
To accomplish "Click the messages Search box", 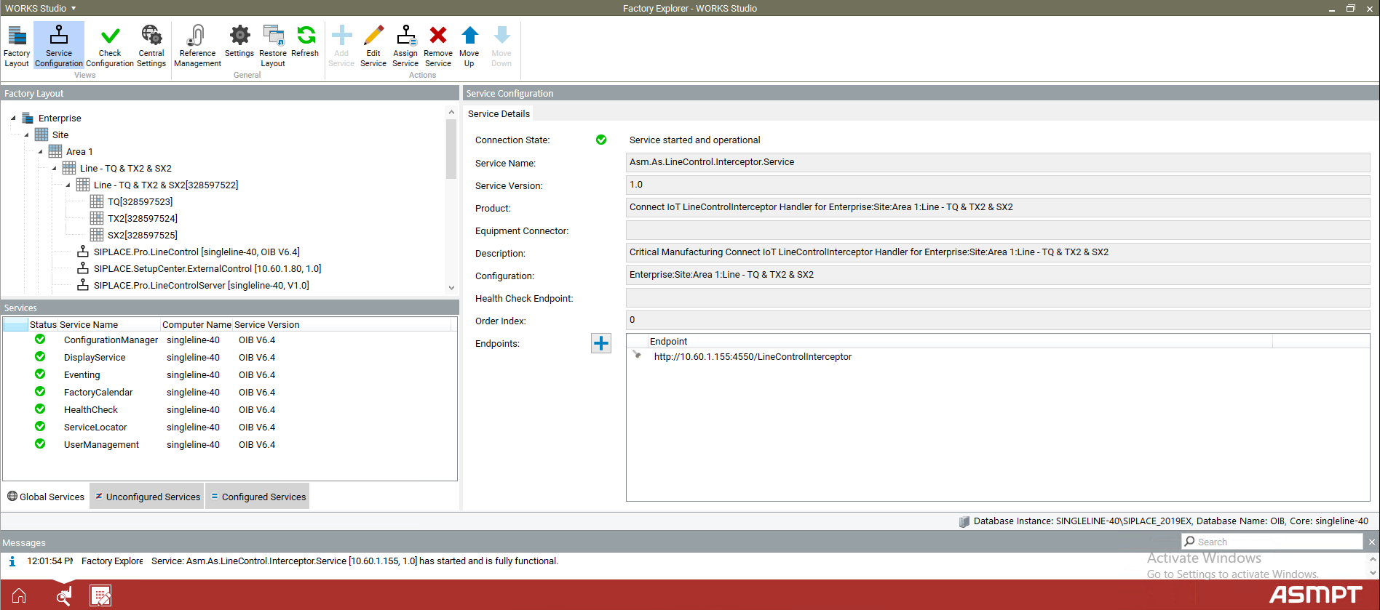I will point(1272,542).
